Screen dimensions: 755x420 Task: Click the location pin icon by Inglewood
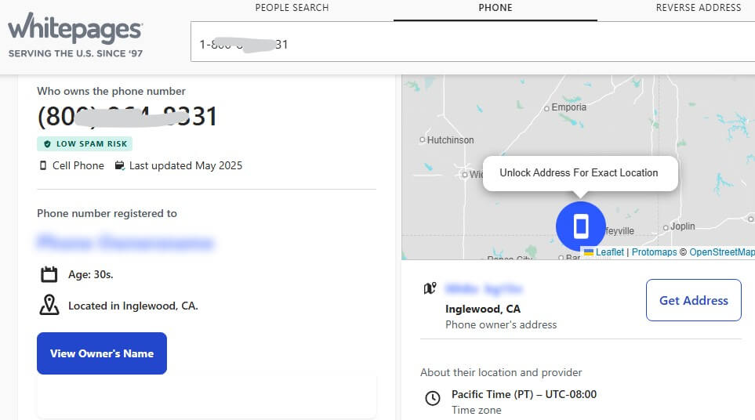pos(49,305)
